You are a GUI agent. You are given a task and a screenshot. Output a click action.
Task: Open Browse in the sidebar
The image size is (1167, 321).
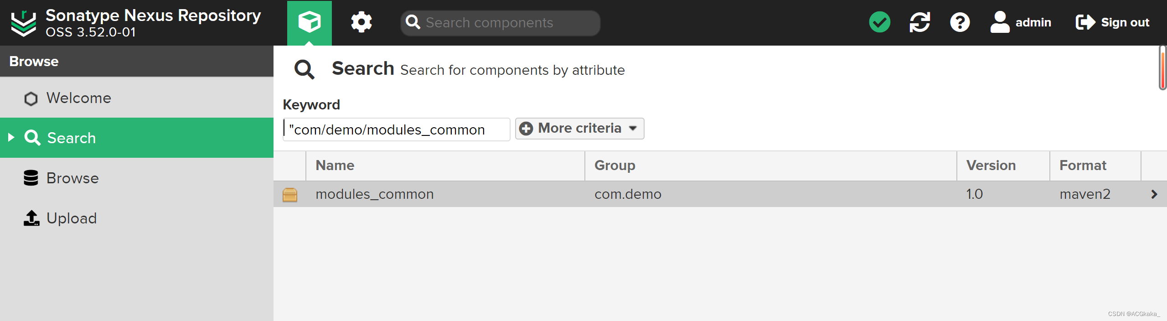(72, 178)
